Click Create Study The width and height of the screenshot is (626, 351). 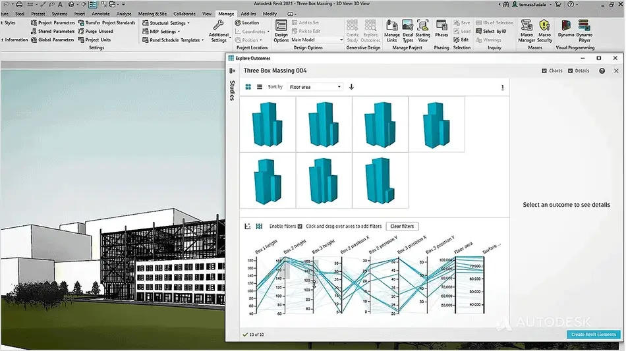tap(352, 31)
